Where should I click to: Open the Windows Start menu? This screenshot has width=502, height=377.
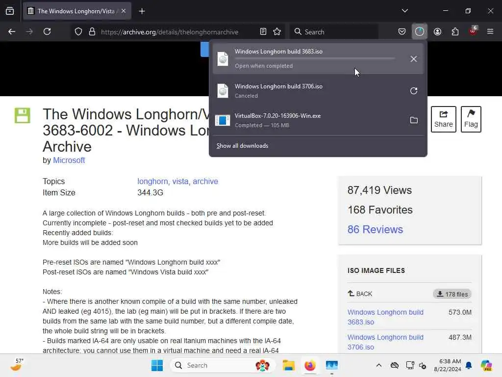[x=157, y=365]
